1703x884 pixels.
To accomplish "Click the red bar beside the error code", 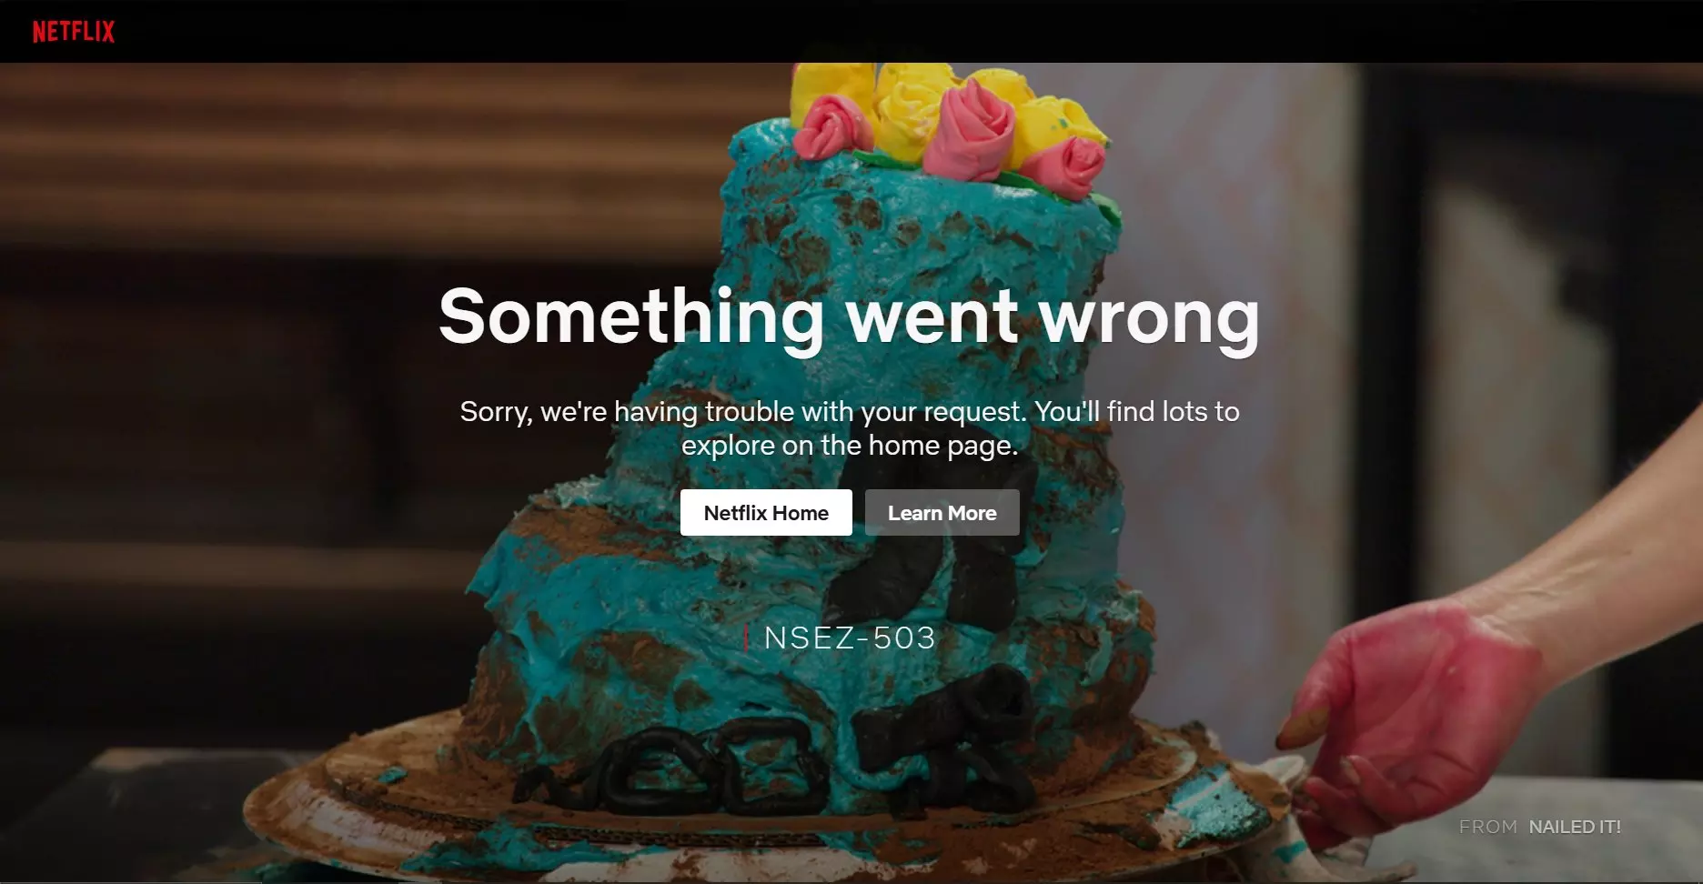I will (746, 638).
